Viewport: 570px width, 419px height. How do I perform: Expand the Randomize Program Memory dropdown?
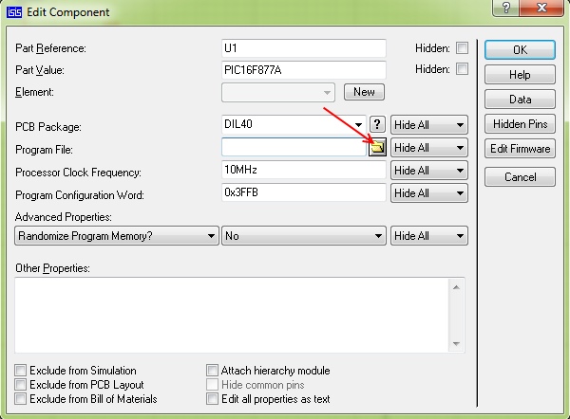pos(211,236)
